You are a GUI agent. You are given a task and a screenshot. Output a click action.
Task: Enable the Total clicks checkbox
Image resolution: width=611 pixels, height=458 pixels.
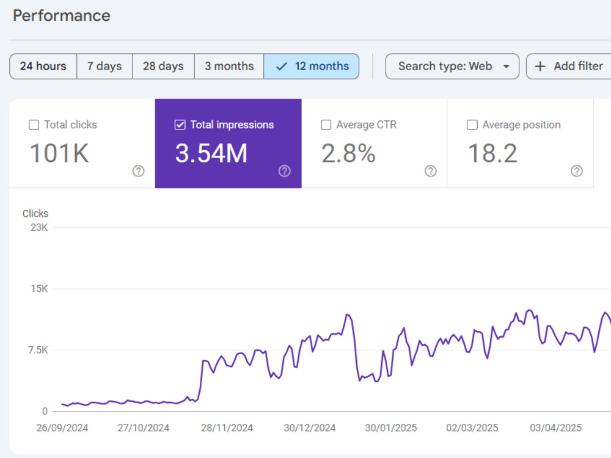tap(34, 125)
